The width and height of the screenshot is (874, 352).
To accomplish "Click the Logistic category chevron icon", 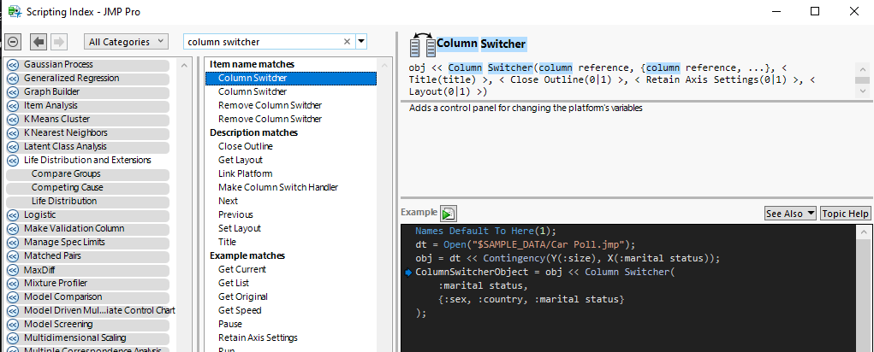I will (13, 214).
